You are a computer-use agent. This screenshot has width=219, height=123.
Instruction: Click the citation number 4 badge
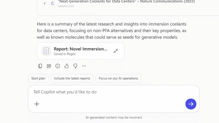point(45,3)
